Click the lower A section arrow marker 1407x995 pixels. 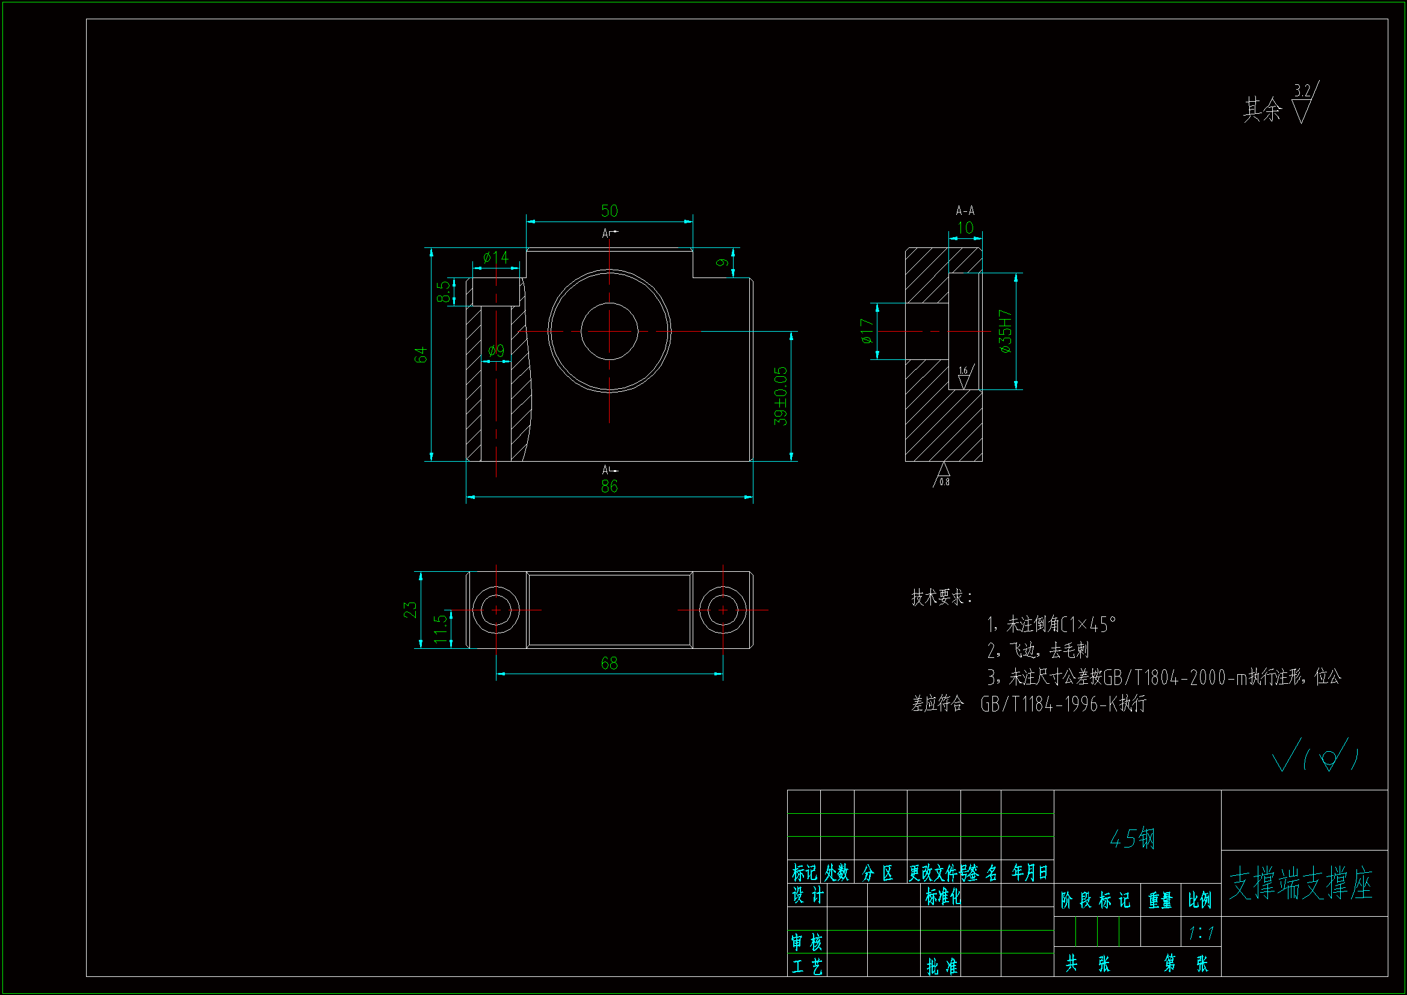(609, 470)
